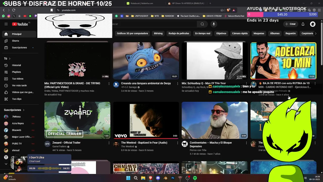Open The Weeknd Baptized In Fear thumbnail
Viewport: 323px width, 182px height.
(x=146, y=120)
